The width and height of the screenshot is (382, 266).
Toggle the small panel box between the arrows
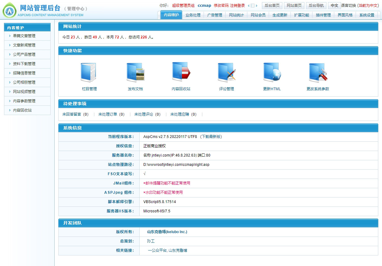[253, 6]
